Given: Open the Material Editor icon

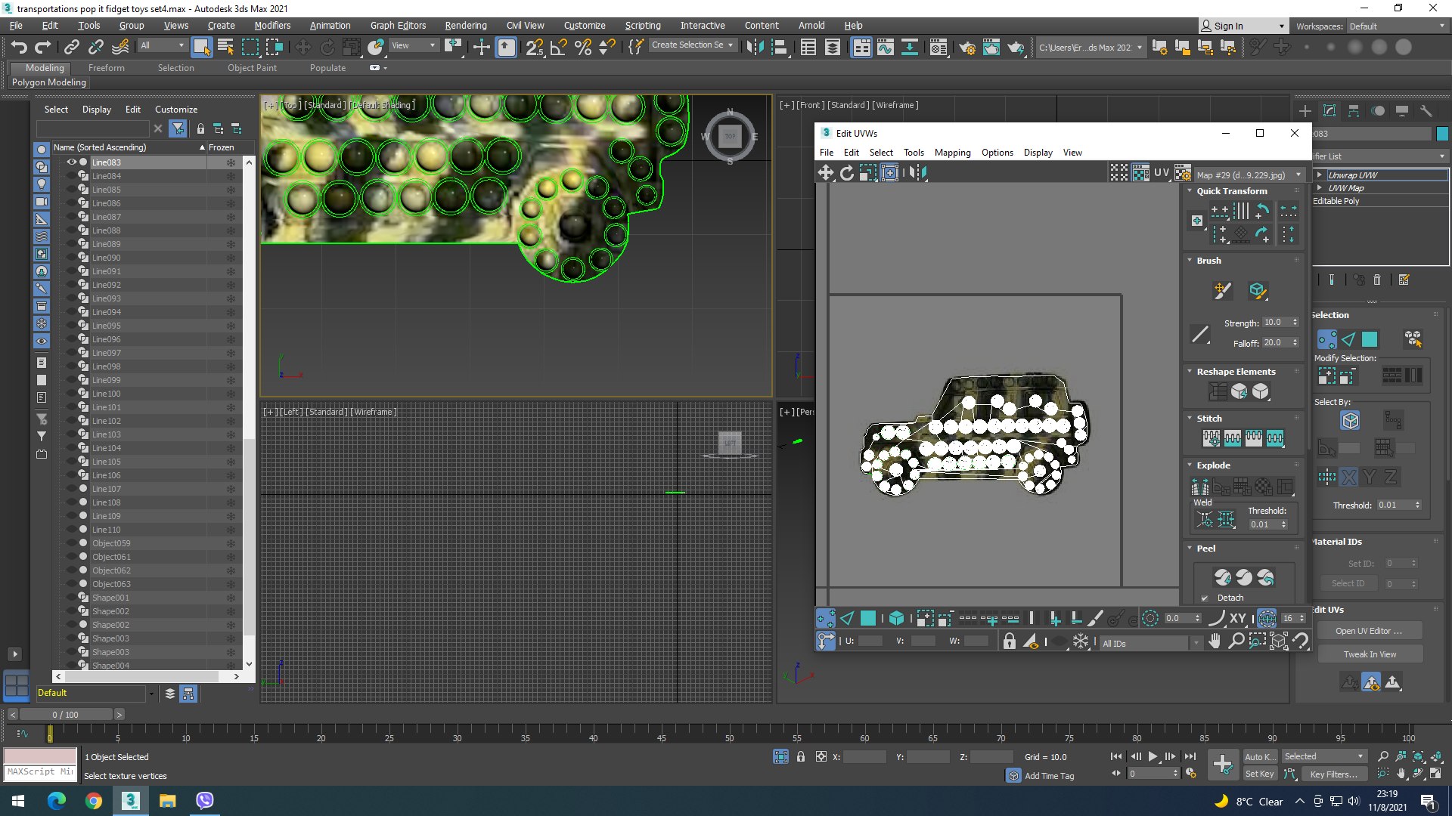Looking at the screenshot, I should [x=939, y=48].
